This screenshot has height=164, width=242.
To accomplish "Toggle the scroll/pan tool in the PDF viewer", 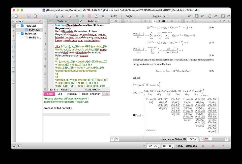I will tap(127, 21).
